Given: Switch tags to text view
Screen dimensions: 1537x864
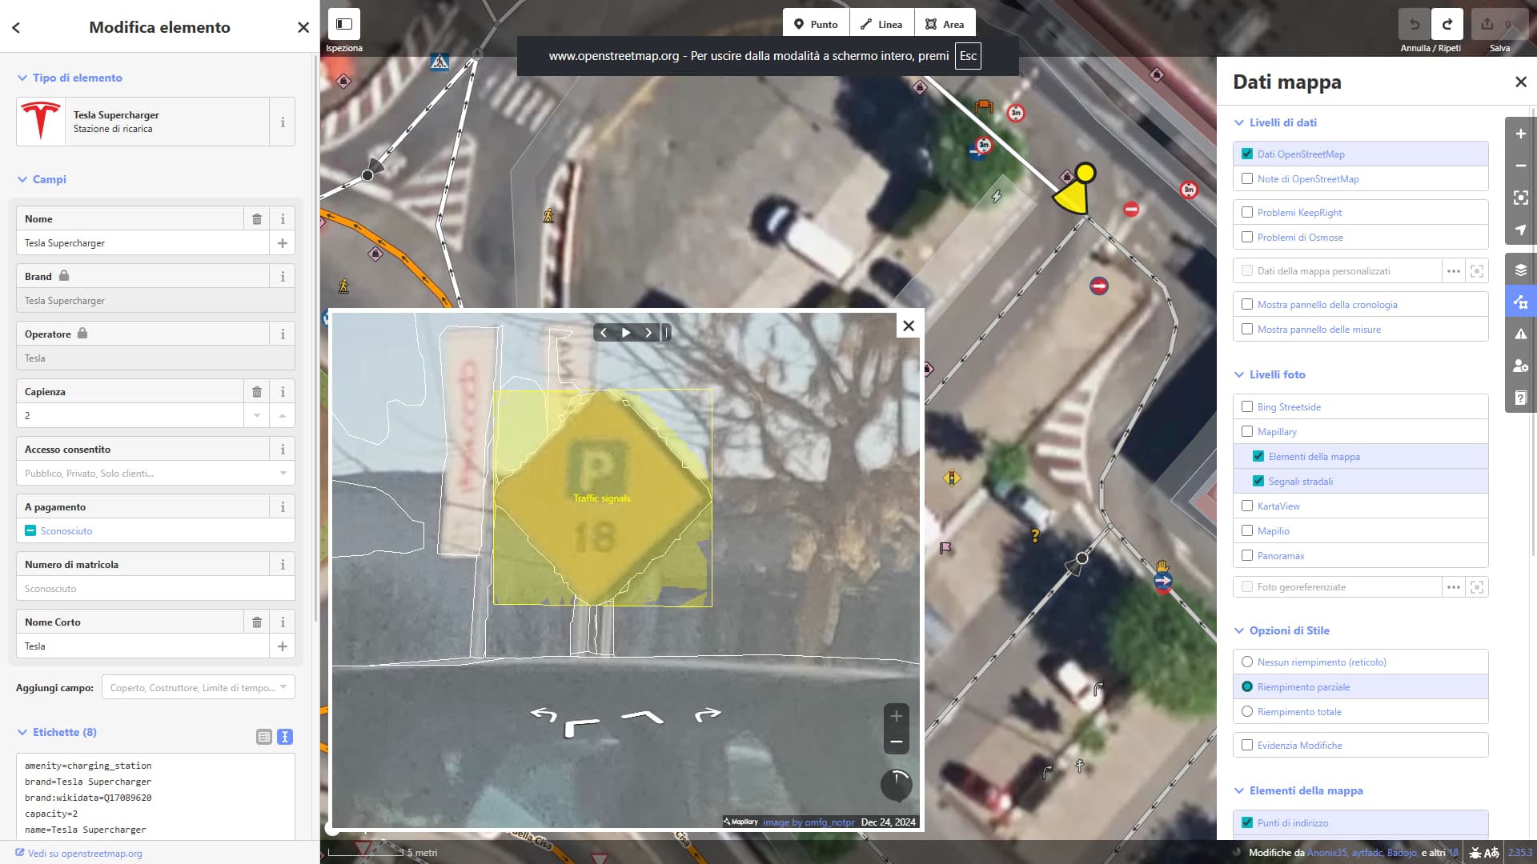Looking at the screenshot, I should click(285, 737).
